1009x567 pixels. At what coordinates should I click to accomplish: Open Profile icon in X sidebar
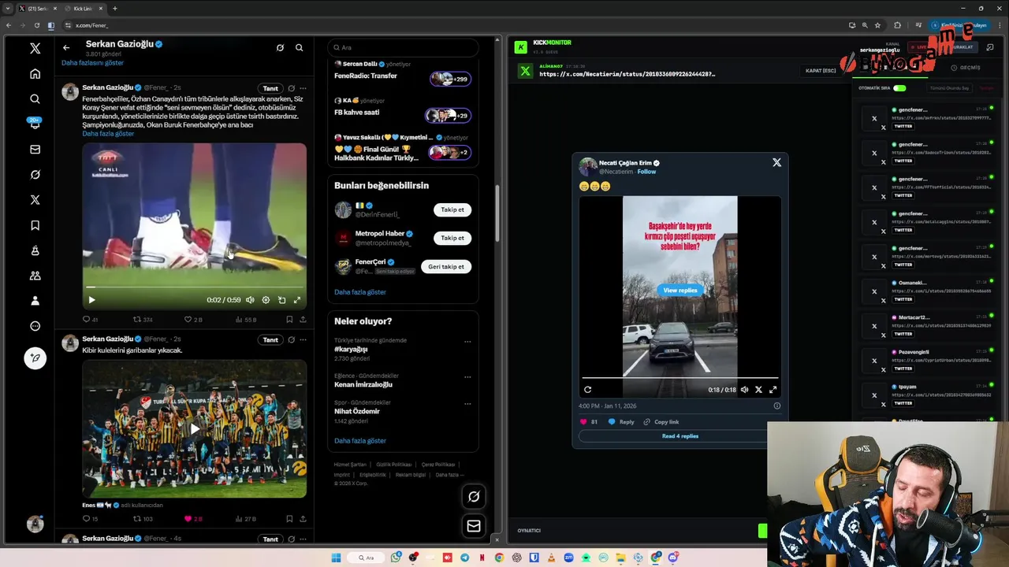pos(35,301)
